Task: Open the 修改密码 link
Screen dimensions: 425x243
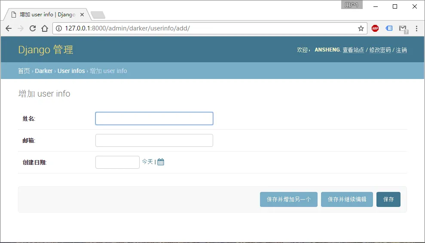Action: pyautogui.click(x=380, y=50)
